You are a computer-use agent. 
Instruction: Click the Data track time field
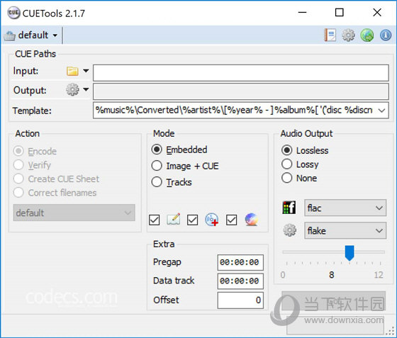pos(240,281)
